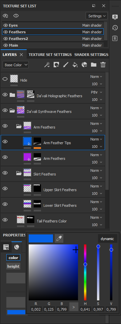Open the smart material icon in Layers toolbar
121x324 pixels.
pyautogui.click(x=84, y=65)
